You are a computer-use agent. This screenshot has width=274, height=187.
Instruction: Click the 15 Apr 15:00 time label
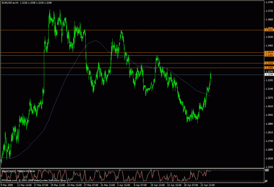[174, 185]
